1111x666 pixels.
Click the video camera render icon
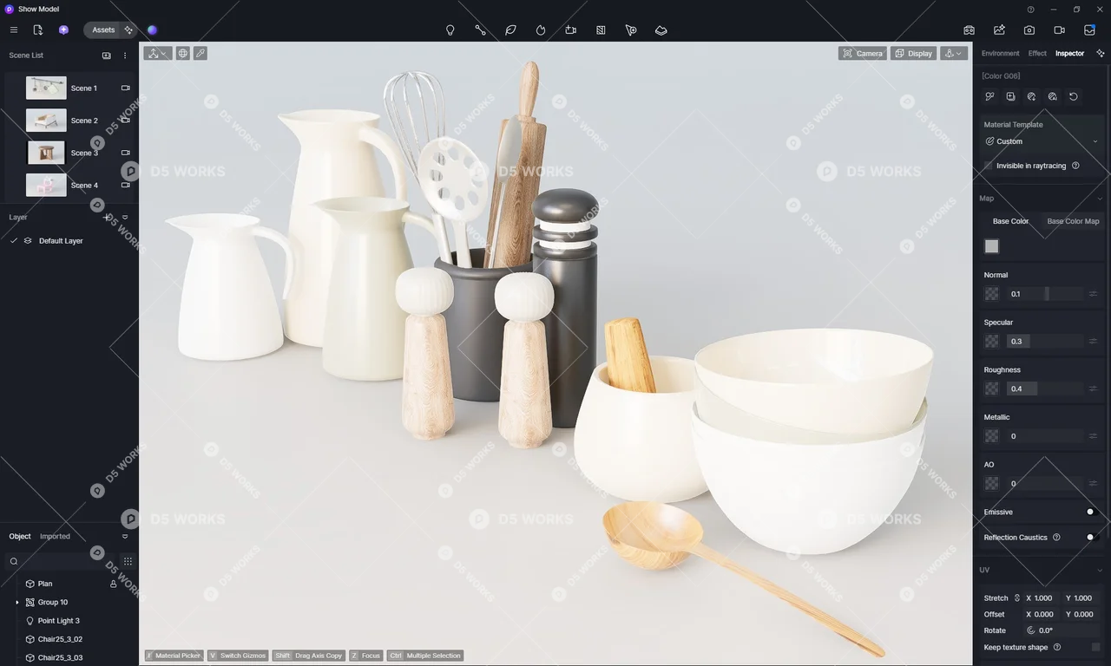coord(1059,30)
